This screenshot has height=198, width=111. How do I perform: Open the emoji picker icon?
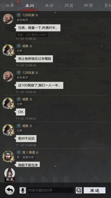click(x=79, y=190)
